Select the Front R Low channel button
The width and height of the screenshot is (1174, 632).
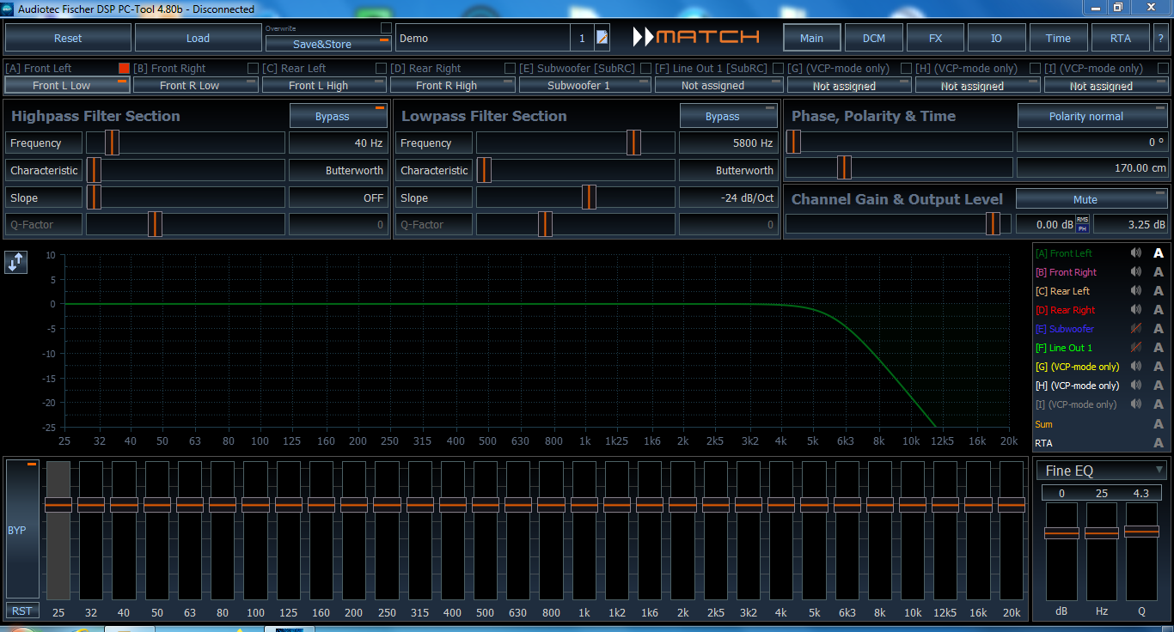195,85
